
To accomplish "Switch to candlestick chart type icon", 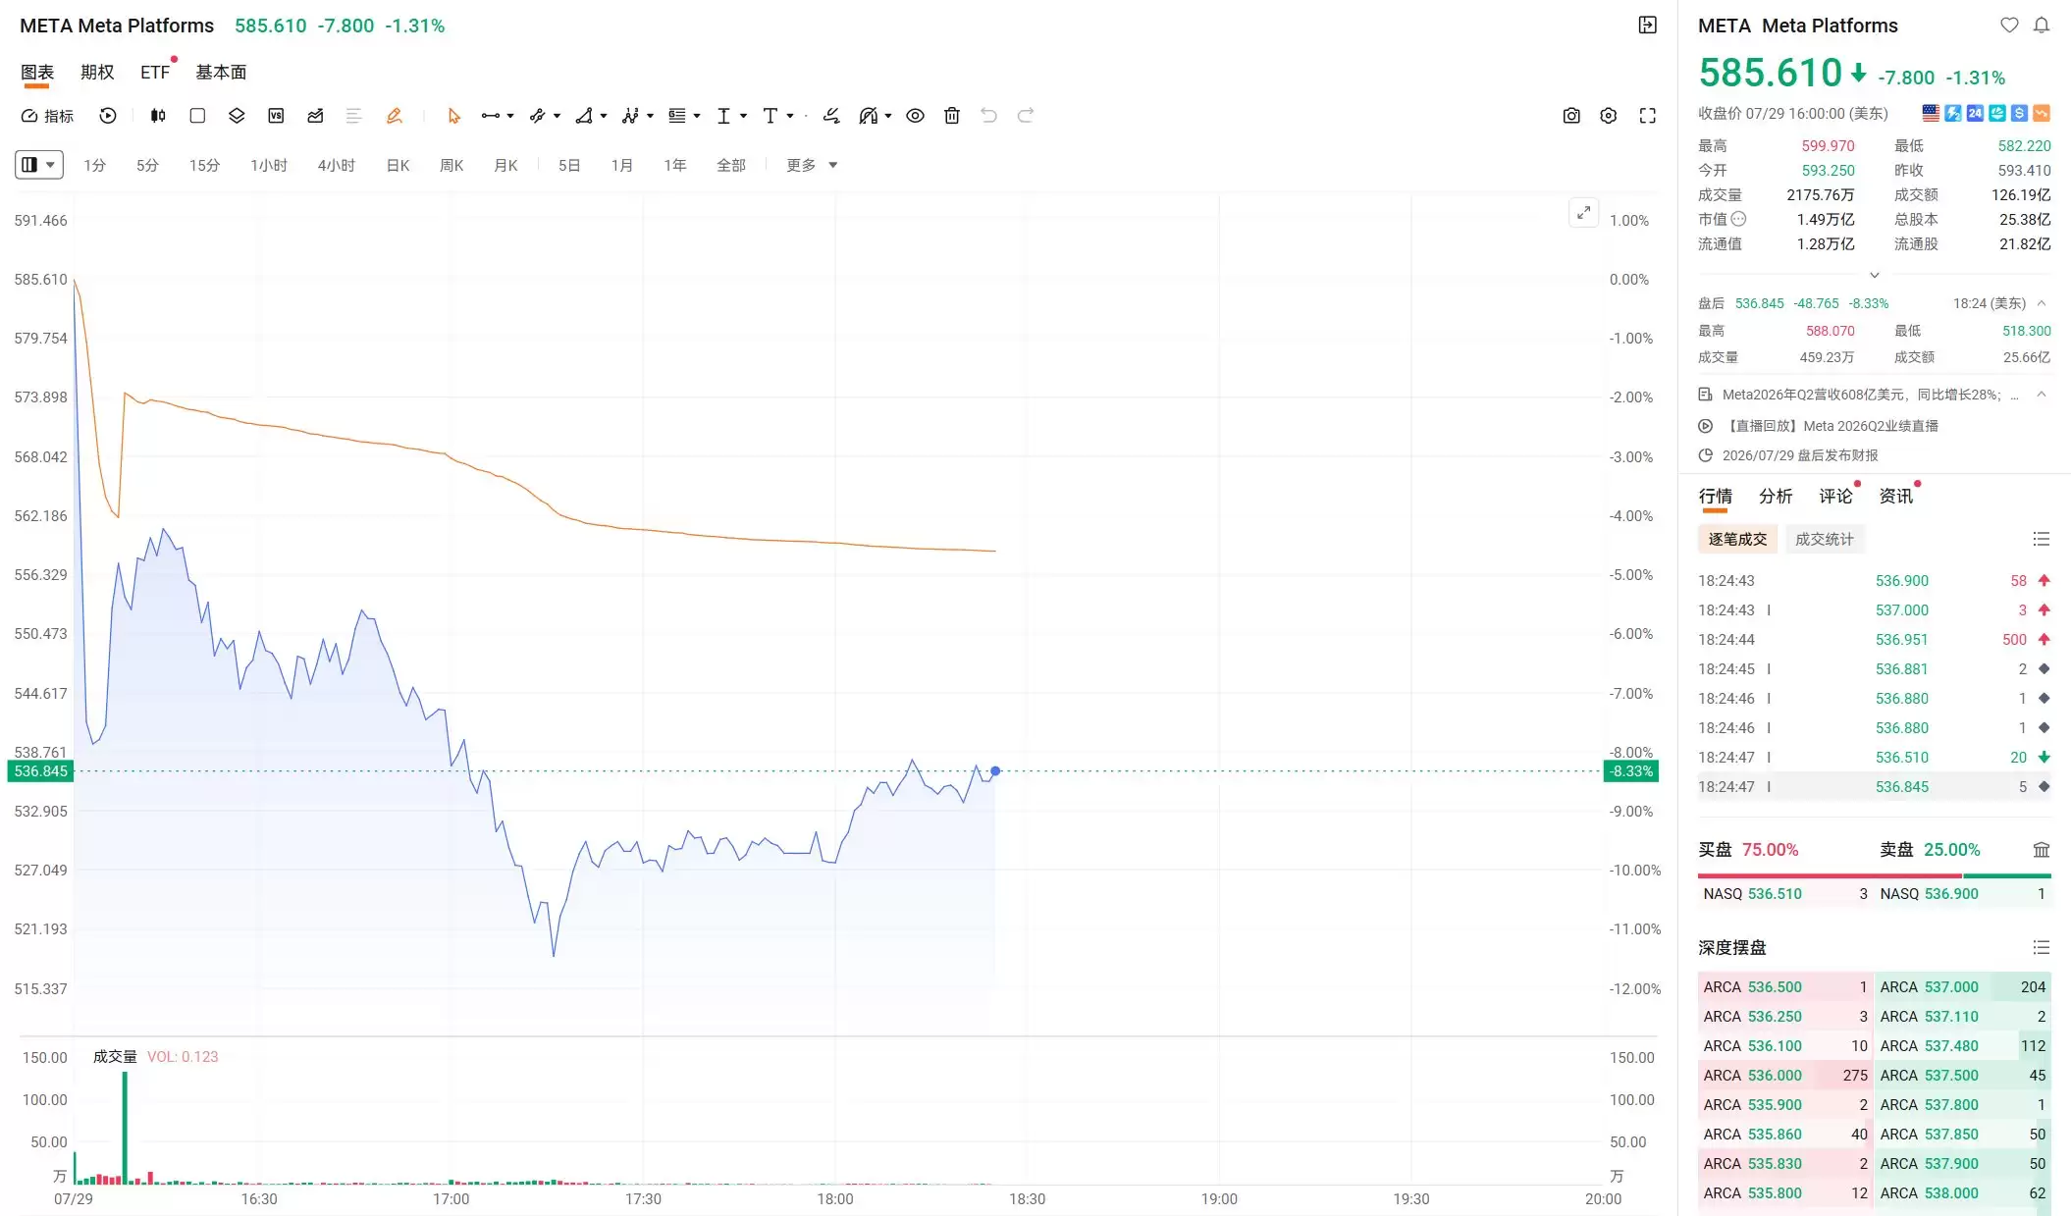I will pos(158,116).
